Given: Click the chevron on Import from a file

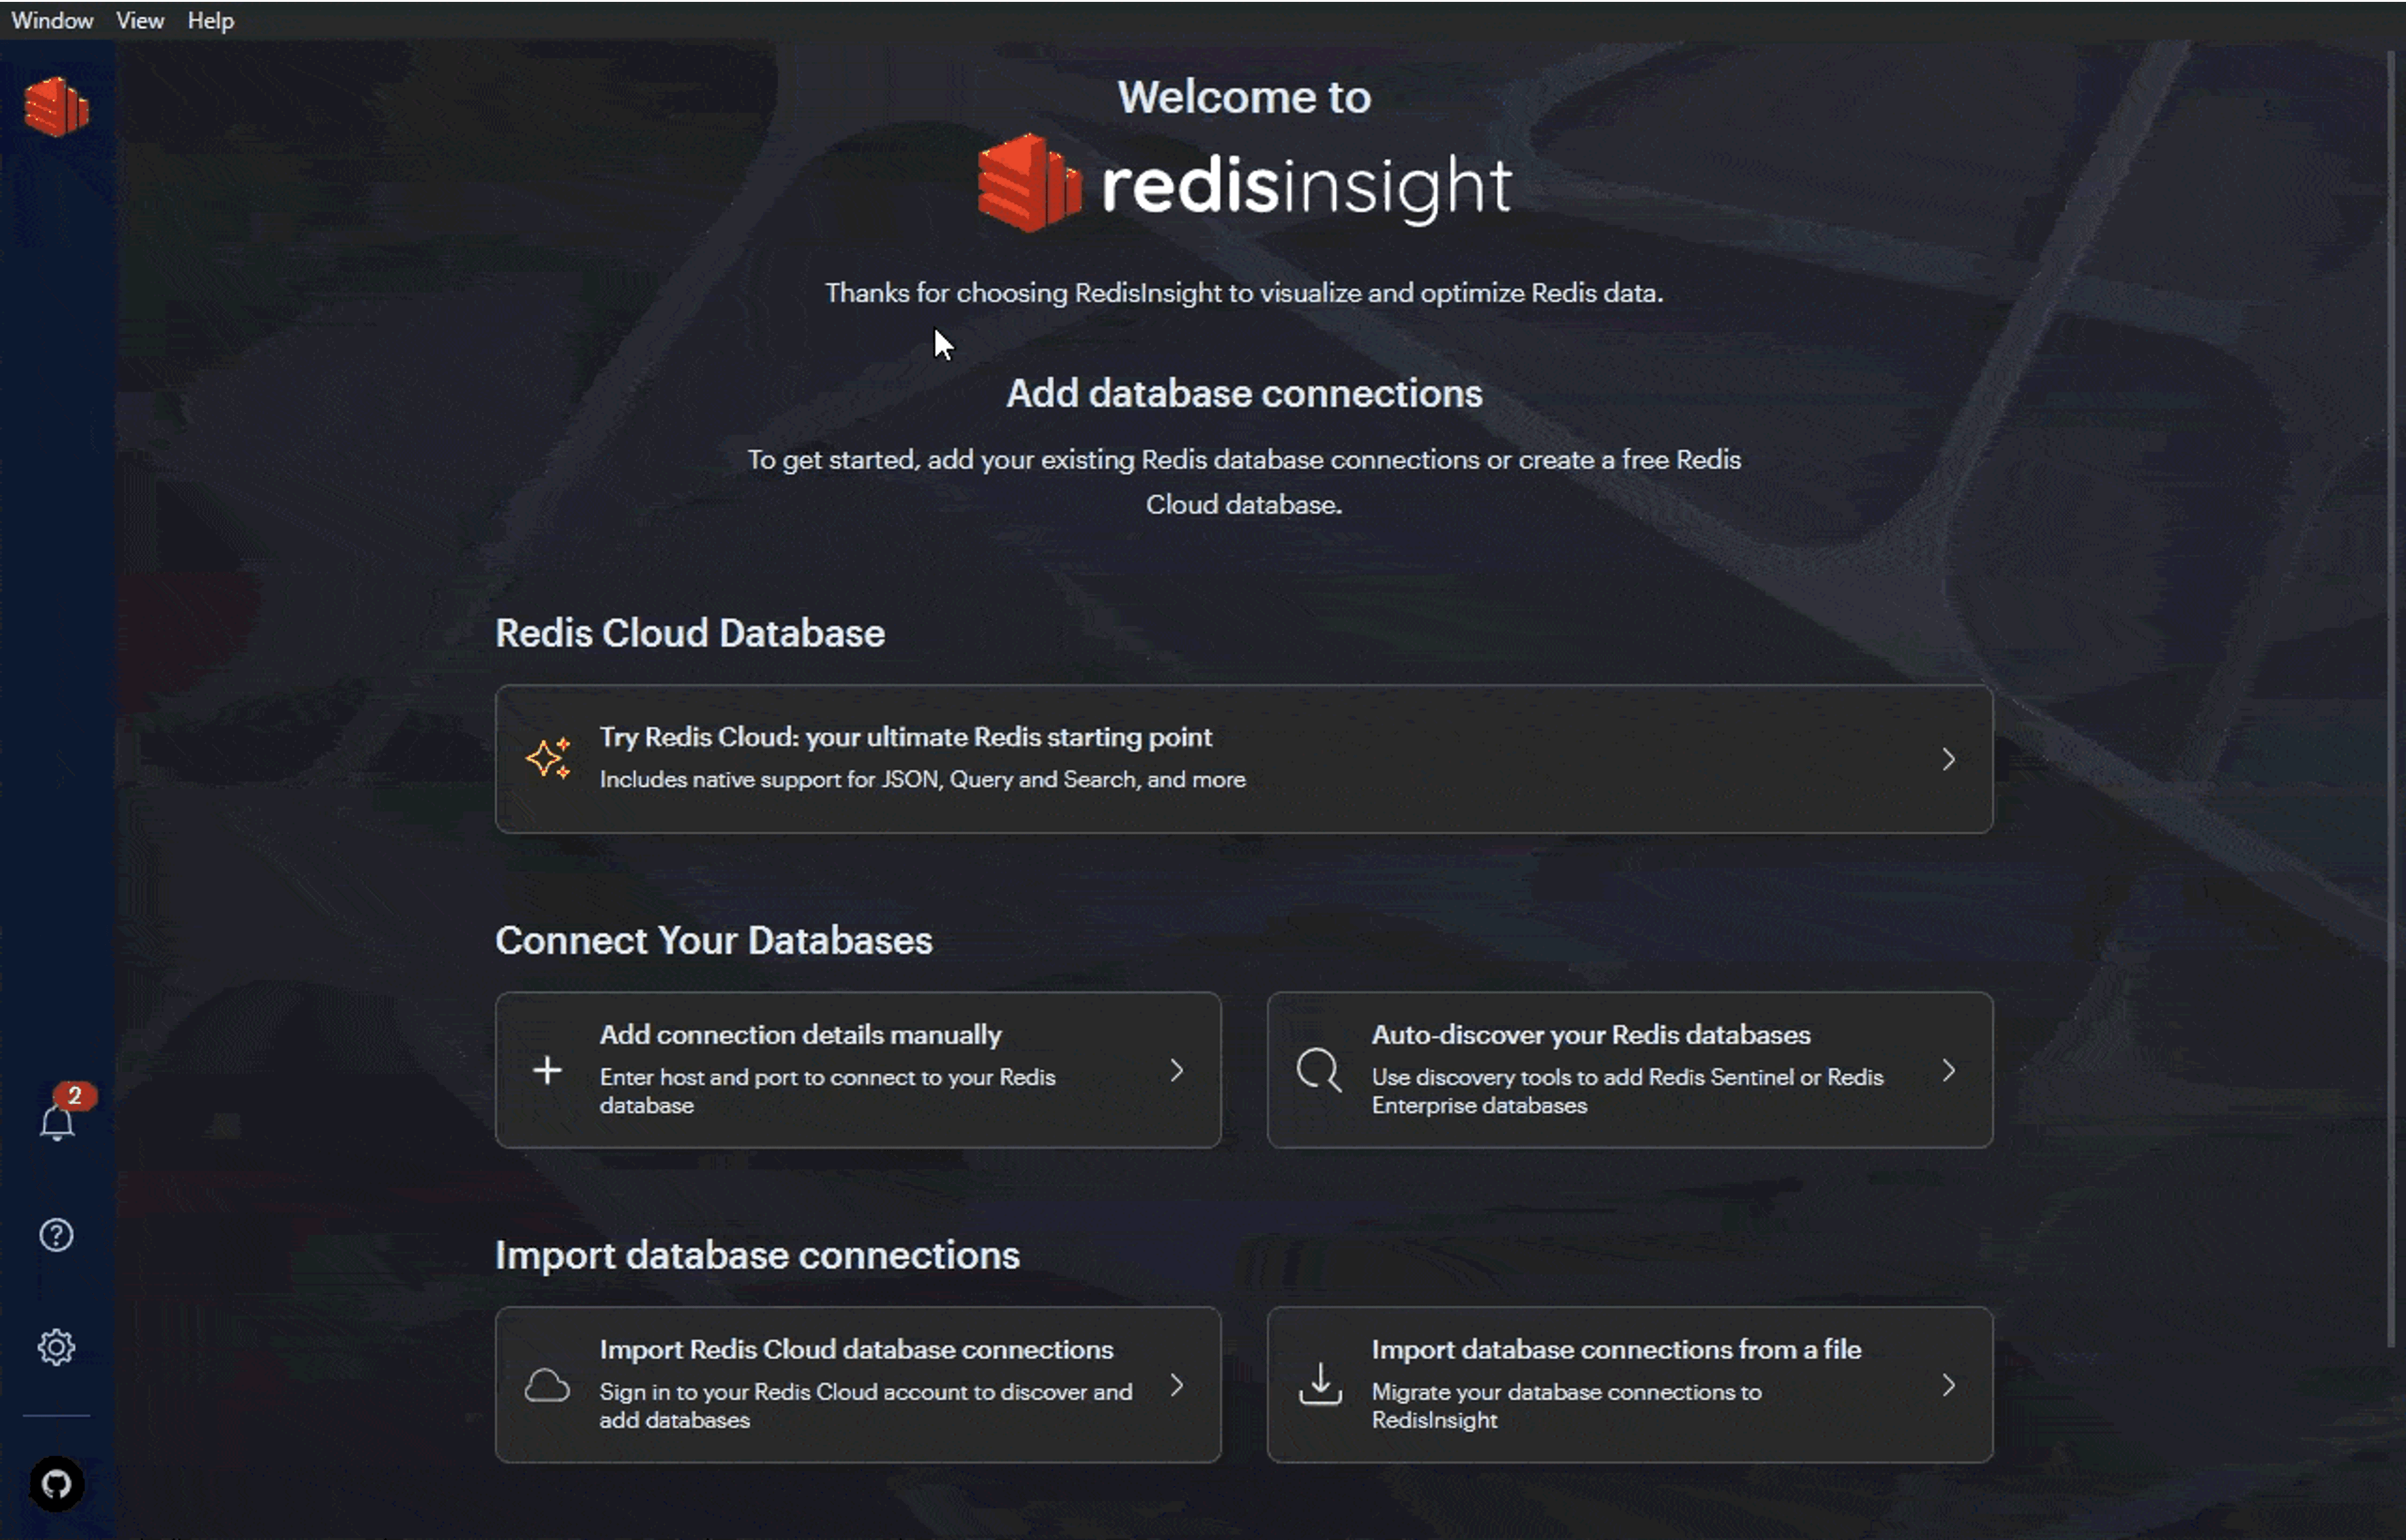Looking at the screenshot, I should click(x=1948, y=1385).
